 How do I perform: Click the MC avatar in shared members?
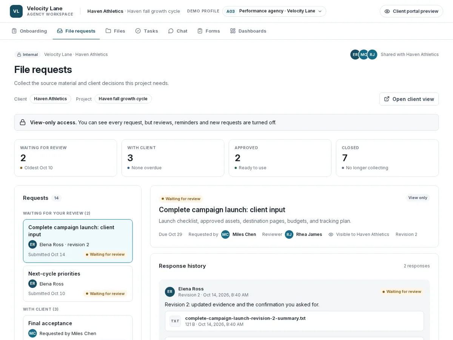click(x=364, y=54)
